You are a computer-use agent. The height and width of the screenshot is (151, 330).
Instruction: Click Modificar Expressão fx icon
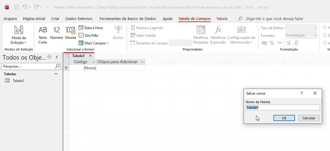tap(218, 35)
